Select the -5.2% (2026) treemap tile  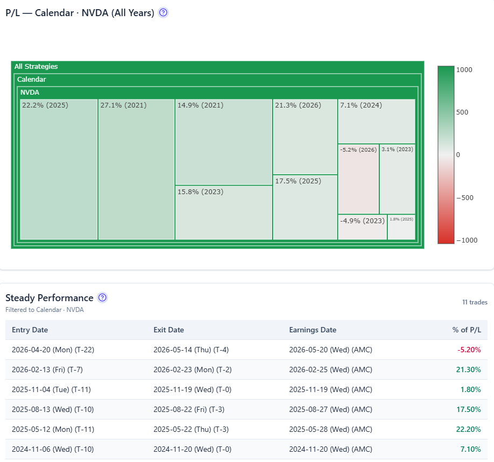point(359,179)
